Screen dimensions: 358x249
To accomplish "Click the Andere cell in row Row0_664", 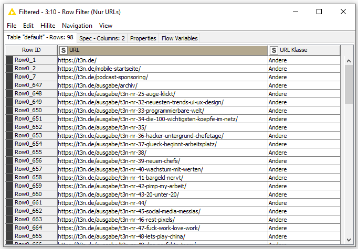I will point(304,228).
